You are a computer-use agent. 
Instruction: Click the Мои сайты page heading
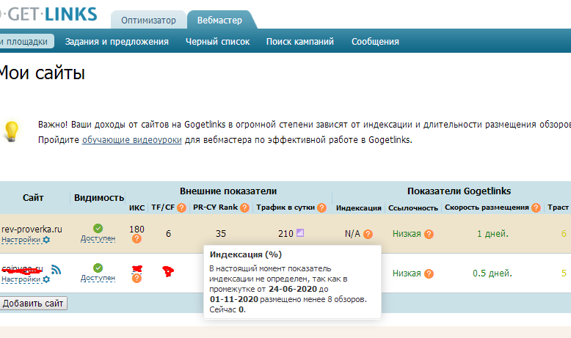[43, 73]
